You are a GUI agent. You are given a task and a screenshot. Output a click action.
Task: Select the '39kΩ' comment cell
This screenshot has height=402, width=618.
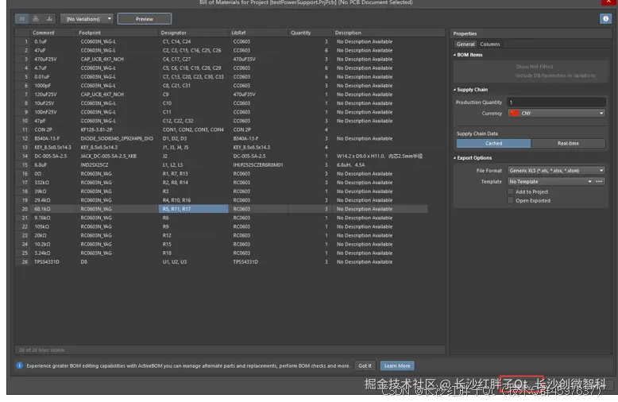click(x=53, y=191)
